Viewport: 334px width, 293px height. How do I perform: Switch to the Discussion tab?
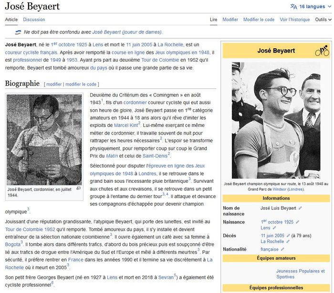[x=34, y=20]
